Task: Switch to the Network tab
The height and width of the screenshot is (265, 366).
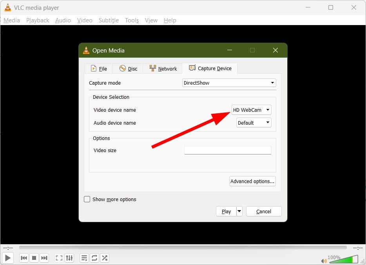Action: click(x=163, y=69)
